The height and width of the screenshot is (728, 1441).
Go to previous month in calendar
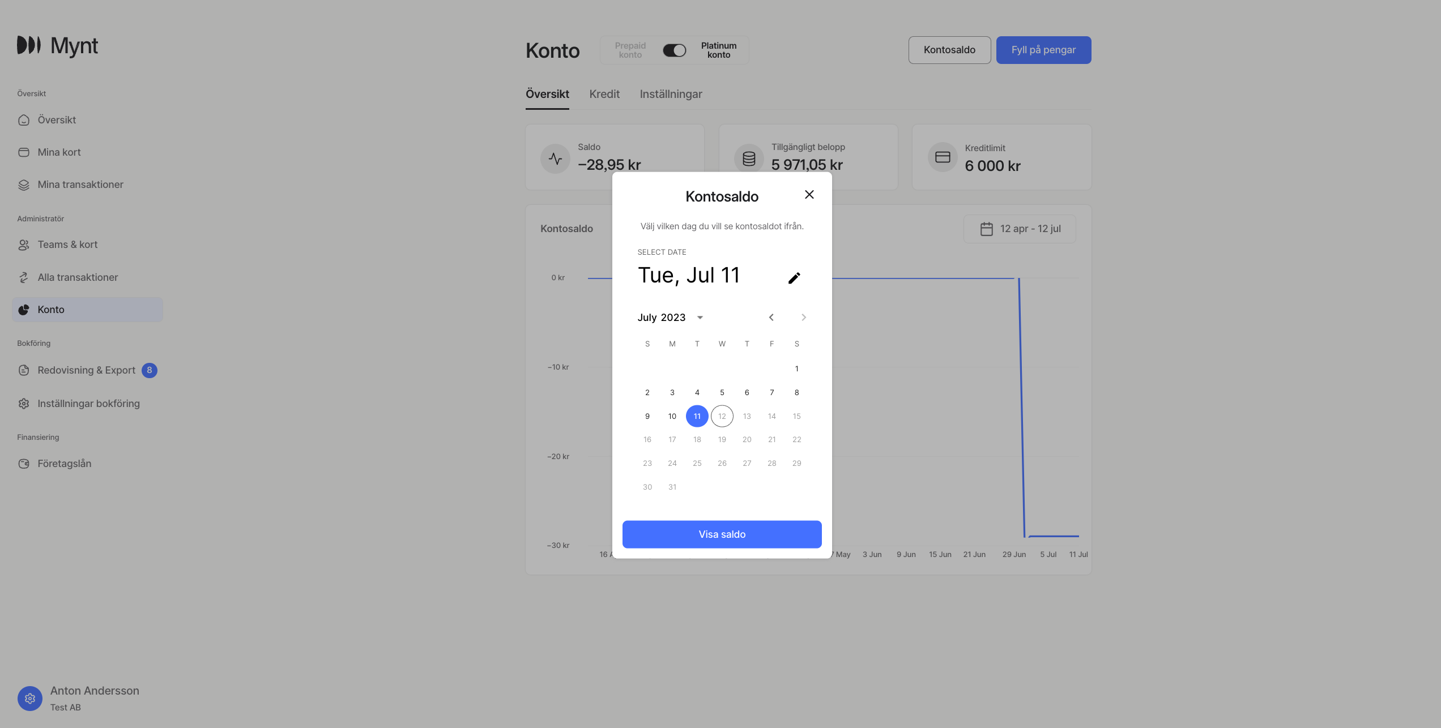pos(771,318)
